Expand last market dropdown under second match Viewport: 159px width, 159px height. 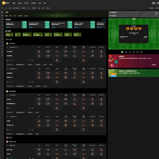[x=45, y=86]
